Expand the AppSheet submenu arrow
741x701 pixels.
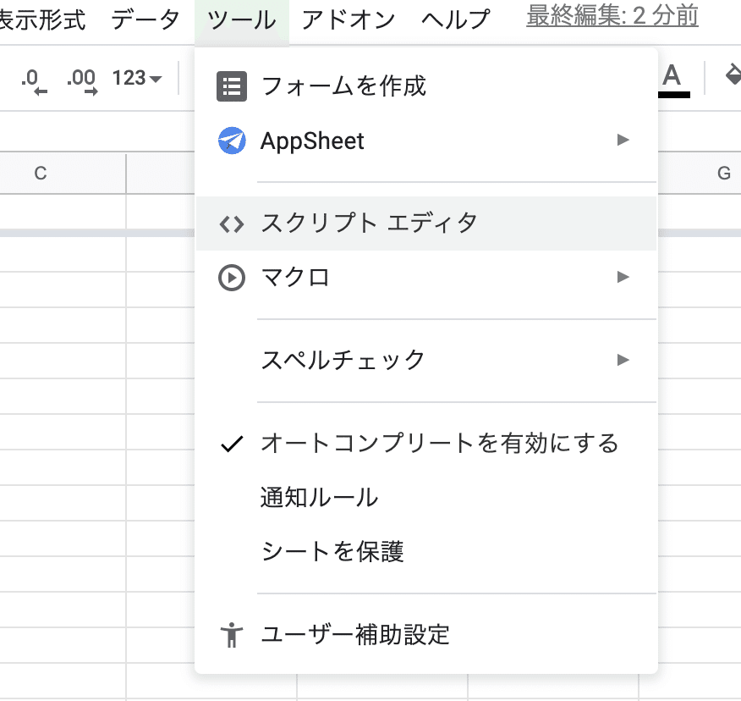coord(623,140)
